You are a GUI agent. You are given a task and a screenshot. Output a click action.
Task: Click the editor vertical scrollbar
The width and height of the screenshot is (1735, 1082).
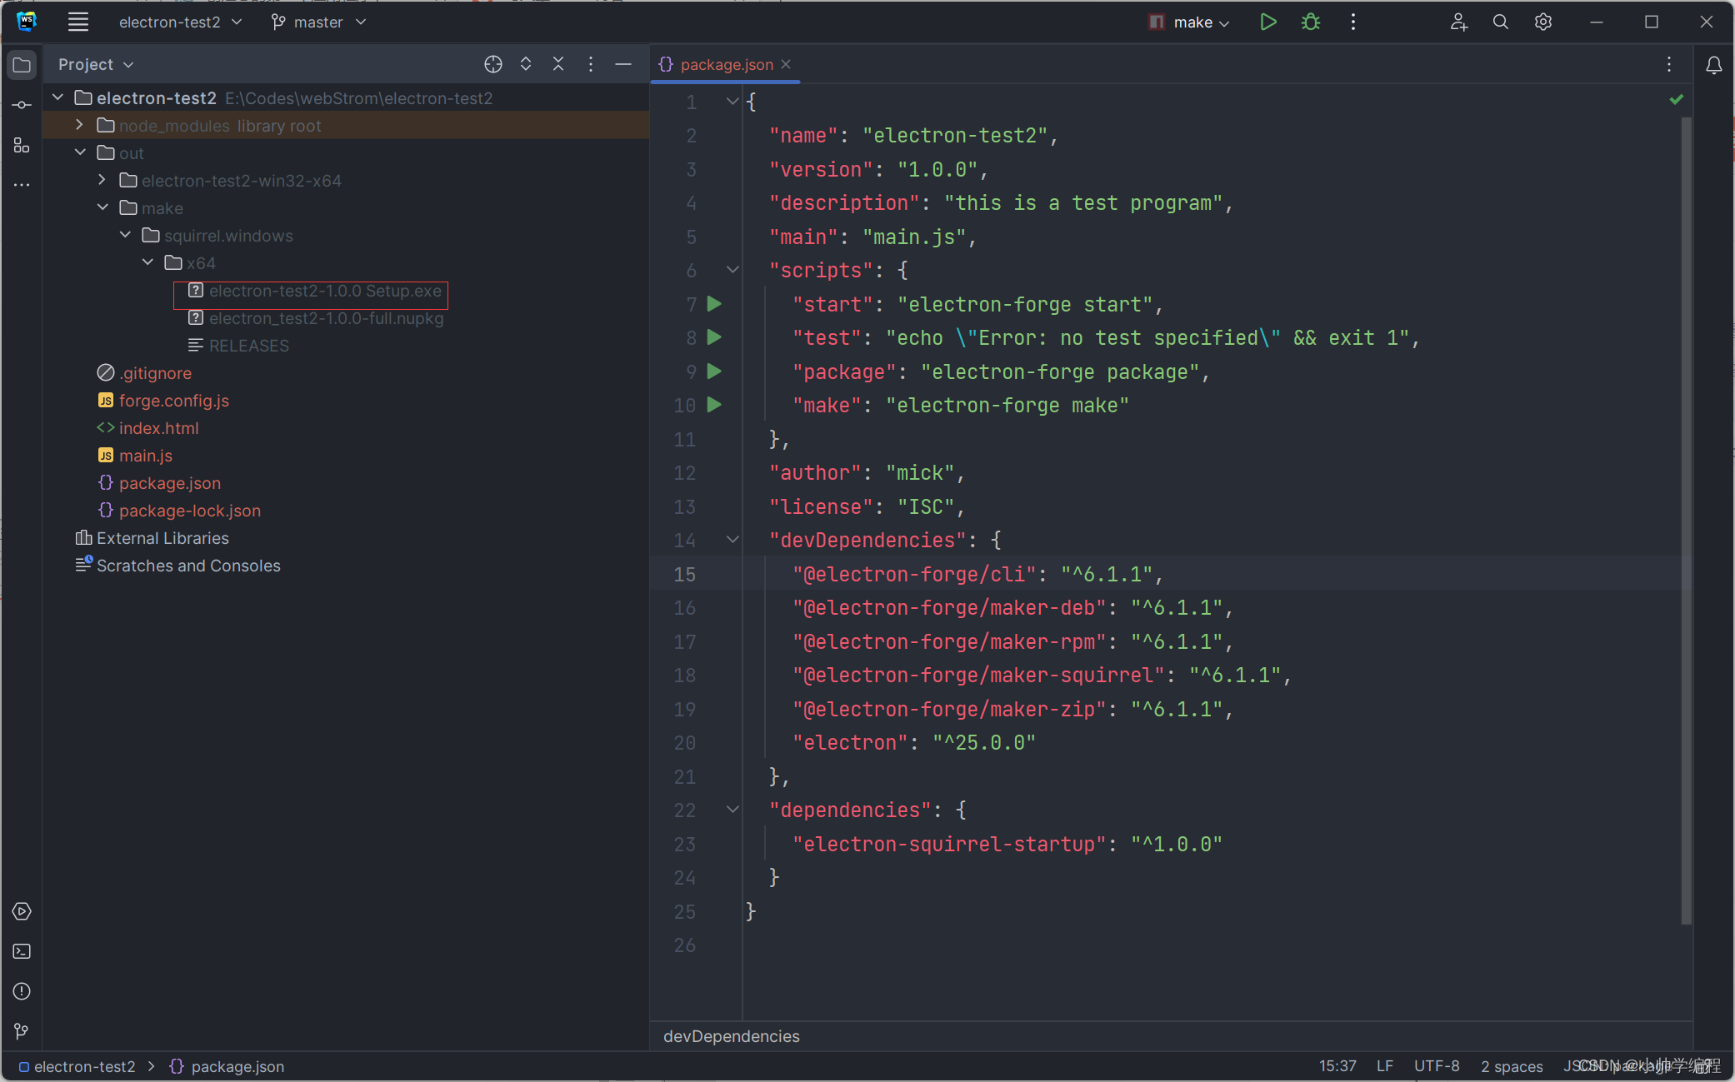point(1687,521)
